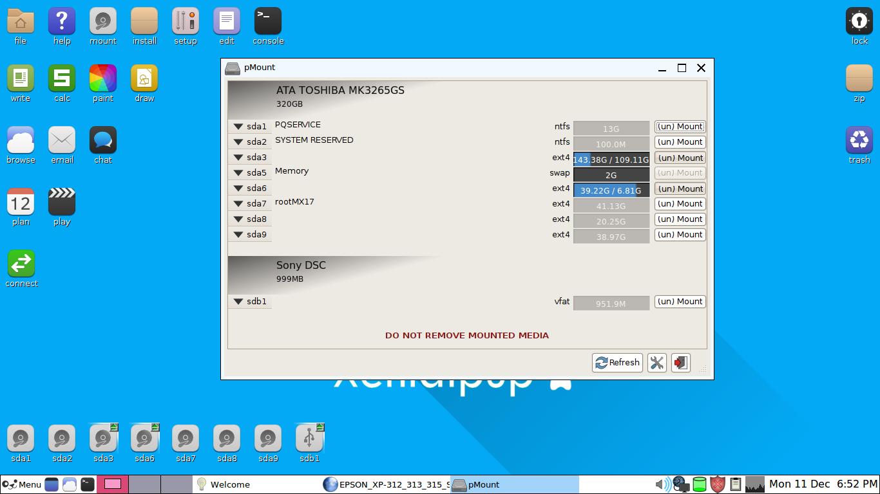The image size is (880, 494).
Task: Switch to the pink active workspace
Action: click(x=112, y=484)
